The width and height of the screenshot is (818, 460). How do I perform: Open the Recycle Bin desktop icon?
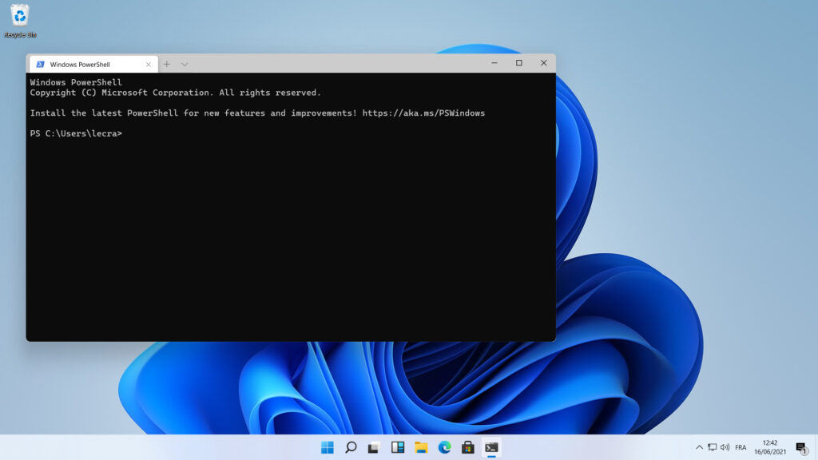tap(20, 21)
